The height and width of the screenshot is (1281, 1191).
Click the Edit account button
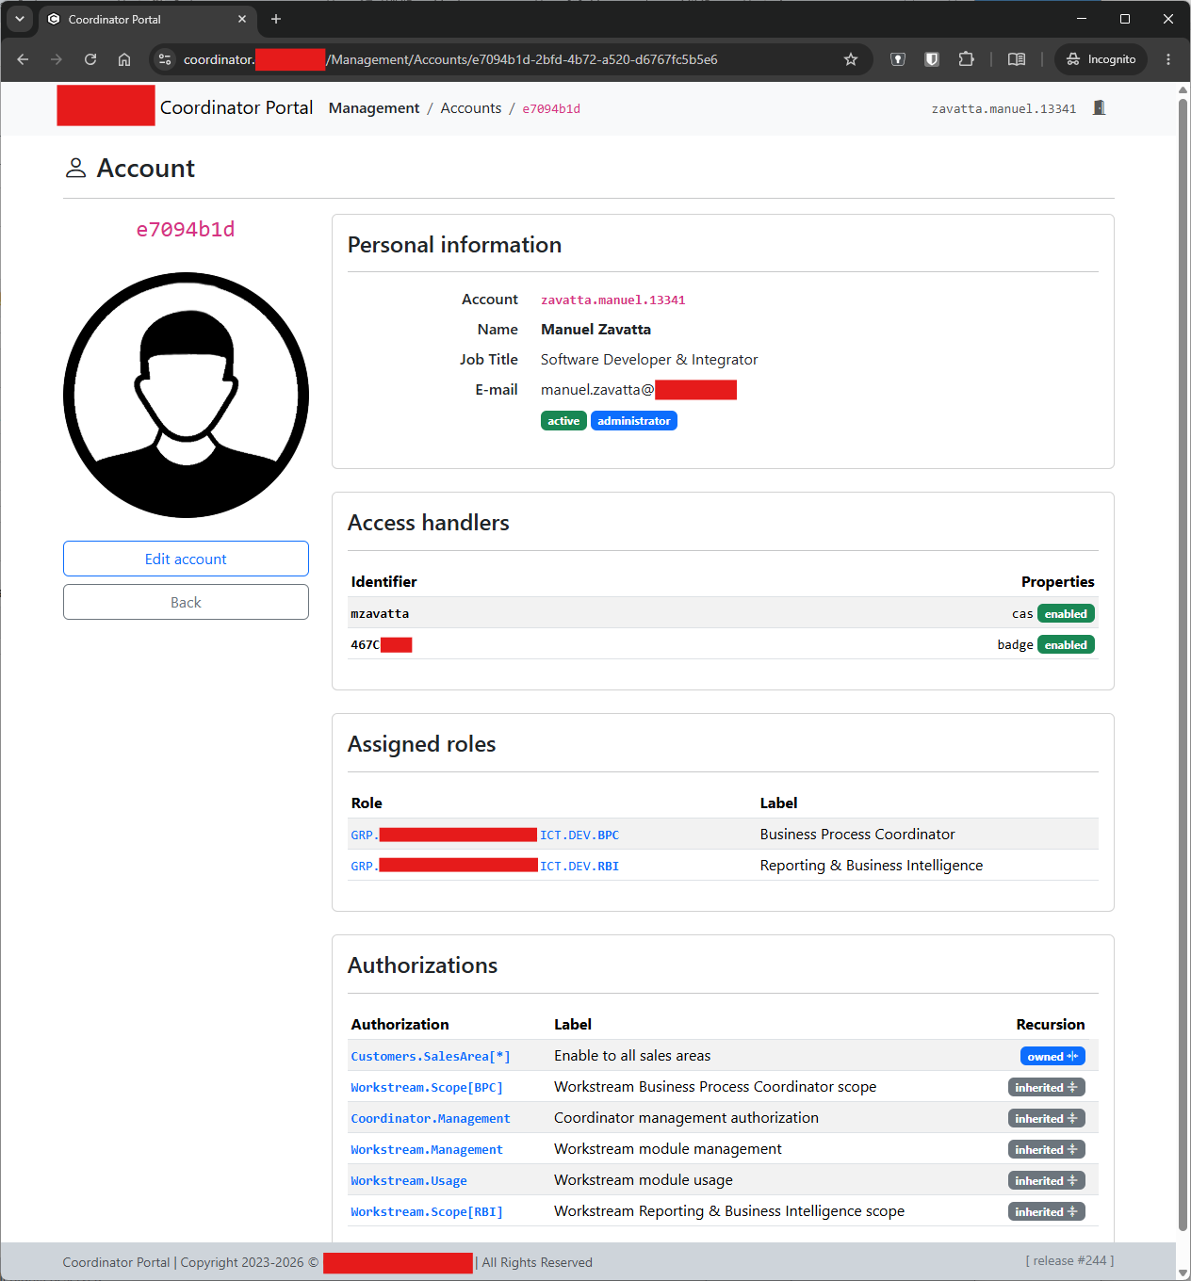pyautogui.click(x=186, y=559)
